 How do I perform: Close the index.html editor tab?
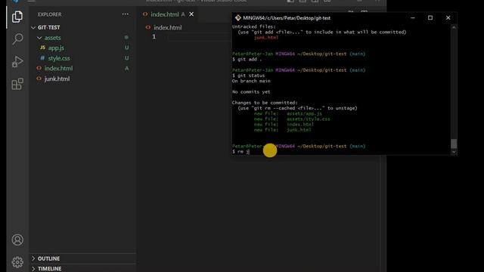click(x=191, y=14)
